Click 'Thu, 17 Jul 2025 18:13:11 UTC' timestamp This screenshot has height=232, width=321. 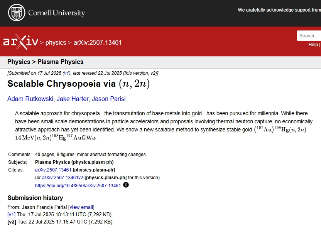51,214
